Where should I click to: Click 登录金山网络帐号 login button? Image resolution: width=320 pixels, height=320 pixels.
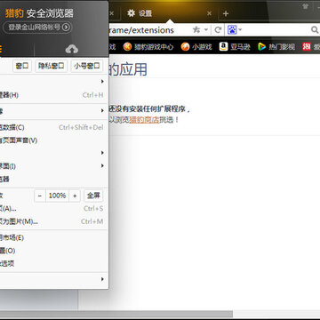click(37, 28)
